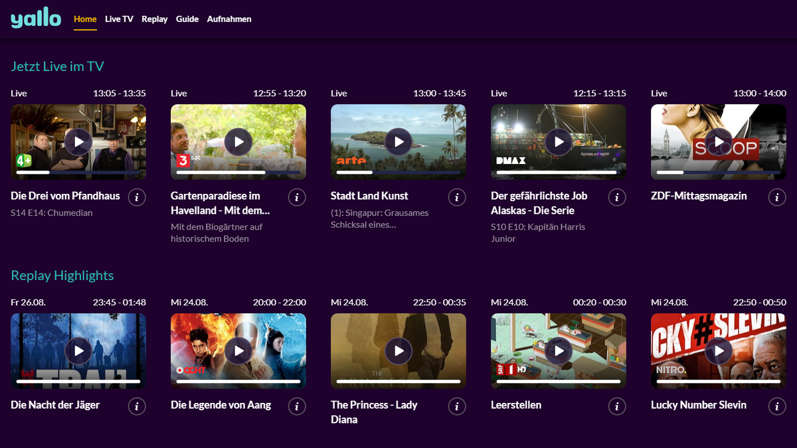797x448 pixels.
Task: Select the Home navigation link
Action: point(84,19)
